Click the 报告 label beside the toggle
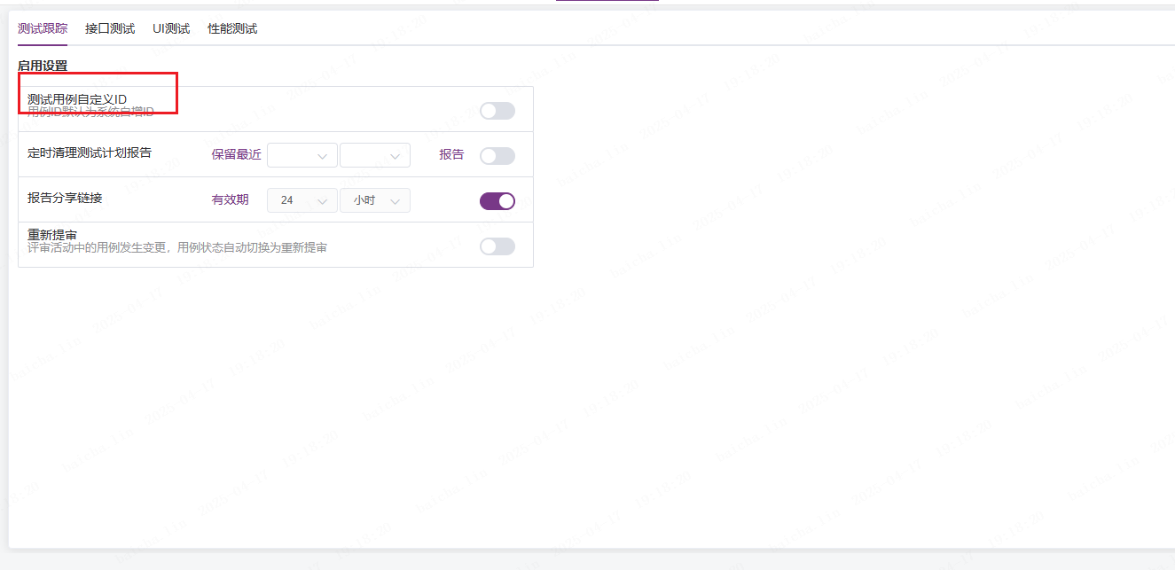 coord(451,154)
